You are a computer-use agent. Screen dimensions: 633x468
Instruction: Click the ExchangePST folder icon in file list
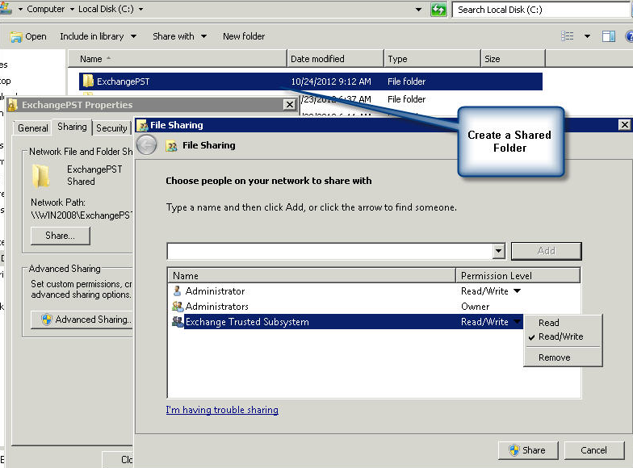(x=88, y=81)
